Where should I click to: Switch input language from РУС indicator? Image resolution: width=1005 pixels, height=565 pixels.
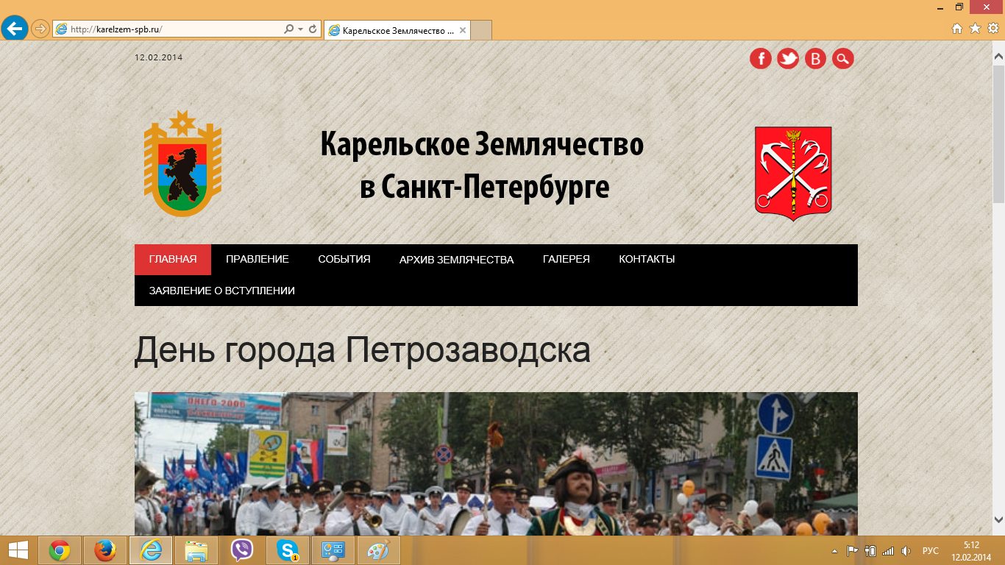(930, 551)
